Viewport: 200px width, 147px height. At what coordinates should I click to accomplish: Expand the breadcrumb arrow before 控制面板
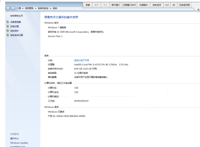coord(23,8)
